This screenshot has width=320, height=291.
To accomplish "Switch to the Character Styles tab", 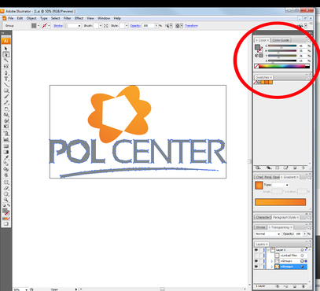I will (x=263, y=217).
